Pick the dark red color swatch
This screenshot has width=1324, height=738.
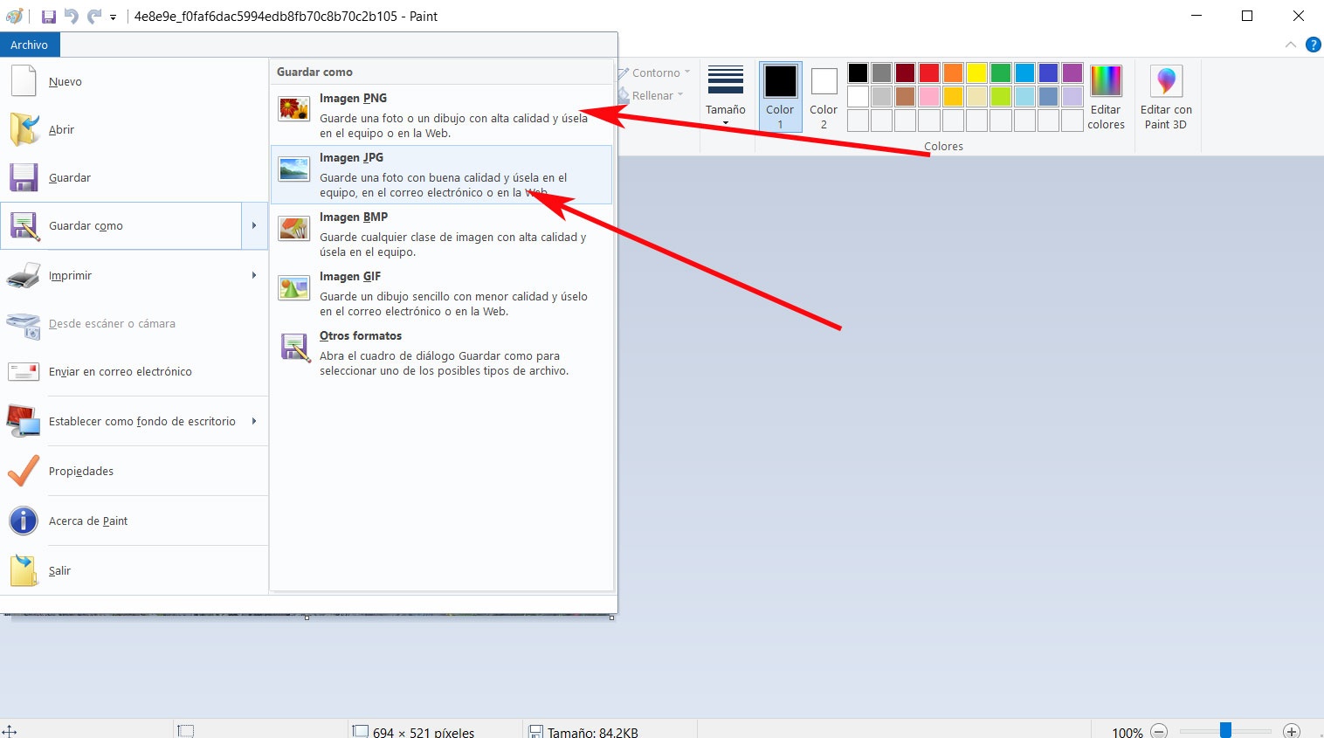pyautogui.click(x=905, y=72)
